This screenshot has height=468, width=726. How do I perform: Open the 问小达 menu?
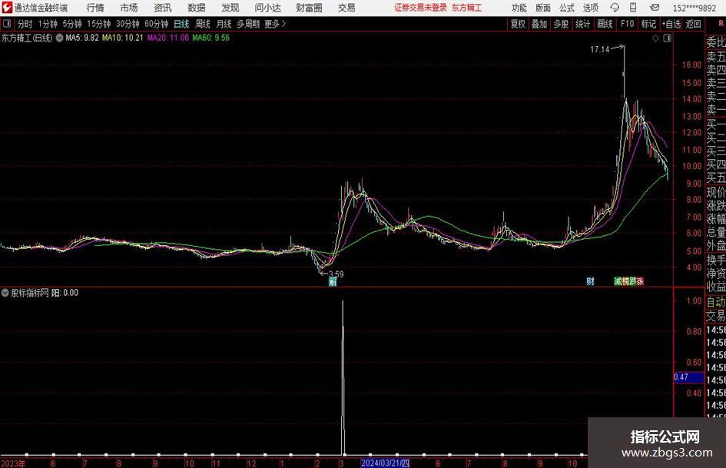267,8
